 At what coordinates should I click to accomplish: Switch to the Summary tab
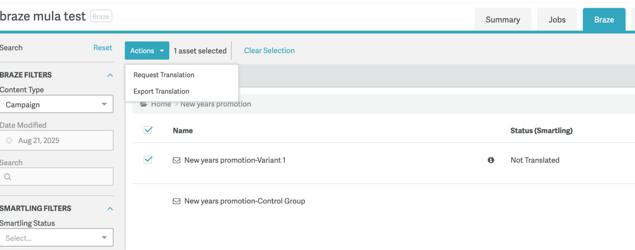503,20
